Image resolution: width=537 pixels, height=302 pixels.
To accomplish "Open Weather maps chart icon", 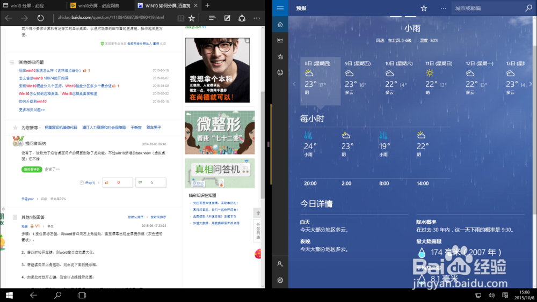I will tap(280, 40).
